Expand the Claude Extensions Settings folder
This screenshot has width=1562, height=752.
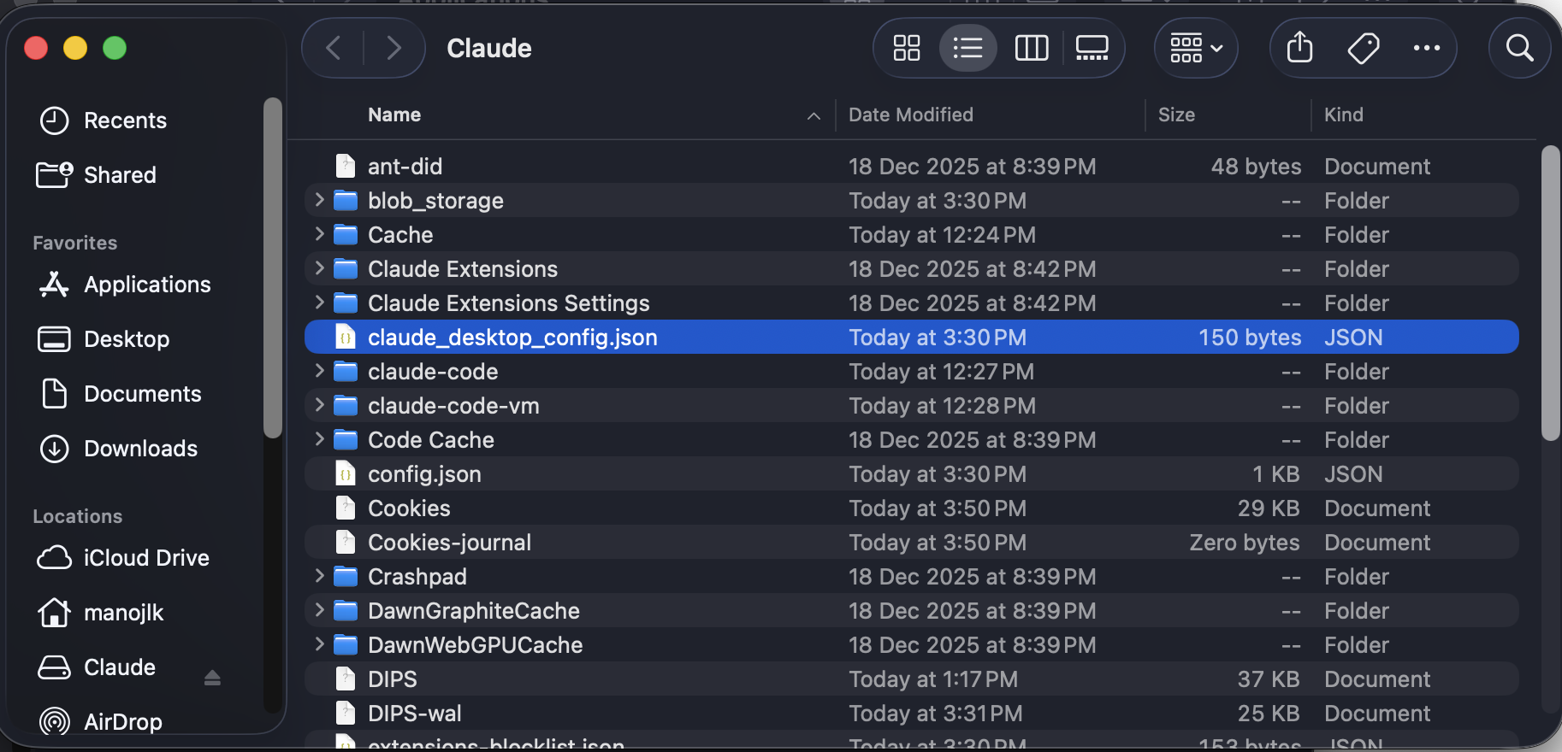(x=319, y=303)
